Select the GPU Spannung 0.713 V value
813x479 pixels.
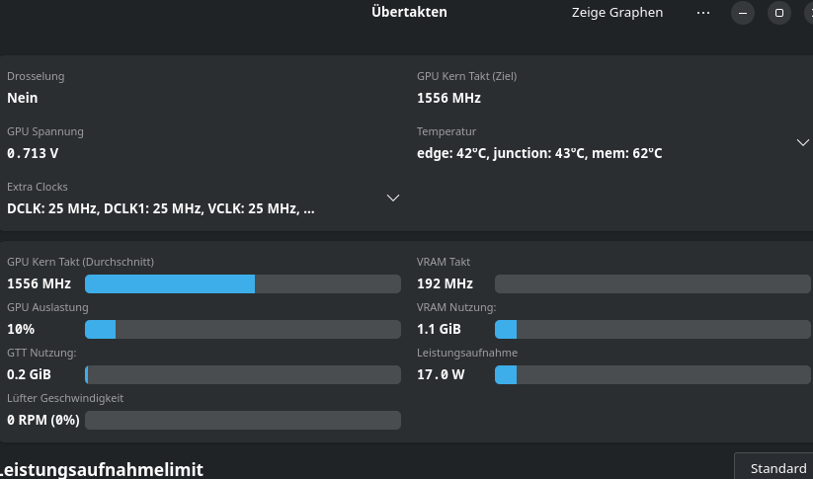pos(33,153)
